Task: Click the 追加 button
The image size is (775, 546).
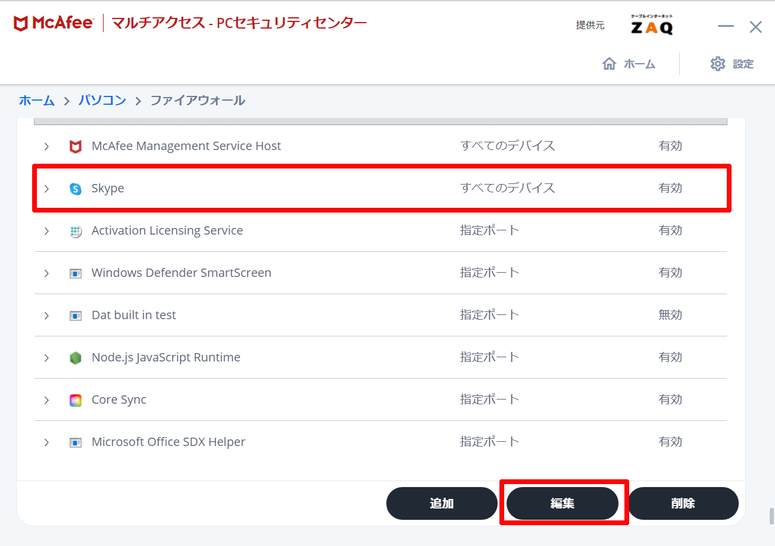Action: [442, 503]
